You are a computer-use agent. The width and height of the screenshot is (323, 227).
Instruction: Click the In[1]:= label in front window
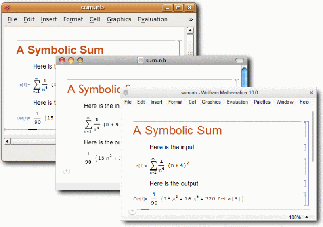pos(141,166)
